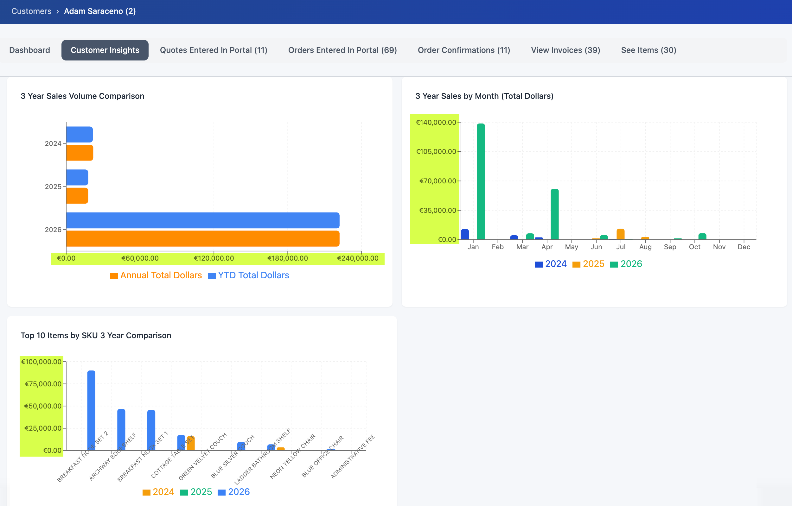Toggle 2024 legend in Top 10 Items chart
The height and width of the screenshot is (506, 792).
[158, 491]
